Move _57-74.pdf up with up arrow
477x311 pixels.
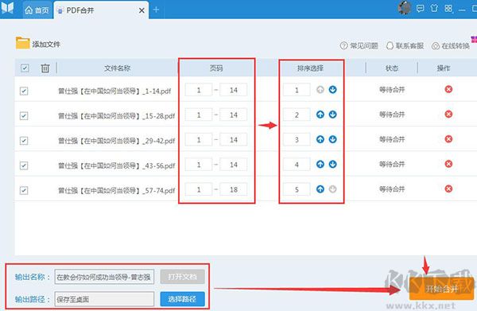click(320, 189)
